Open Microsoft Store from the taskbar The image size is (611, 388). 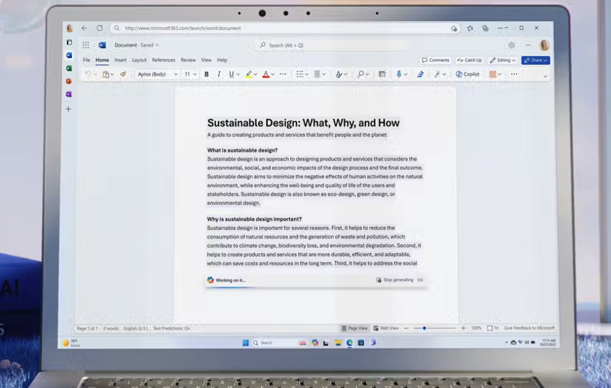pyautogui.click(x=361, y=343)
